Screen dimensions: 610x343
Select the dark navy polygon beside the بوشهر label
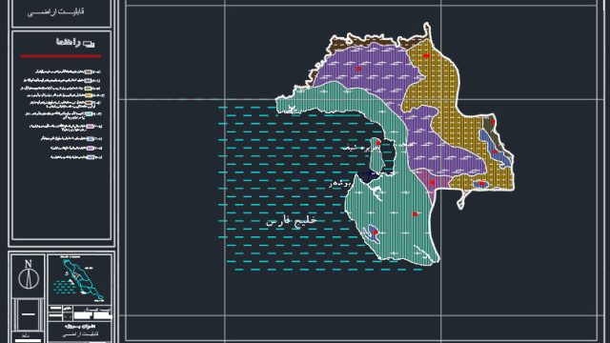368,175
